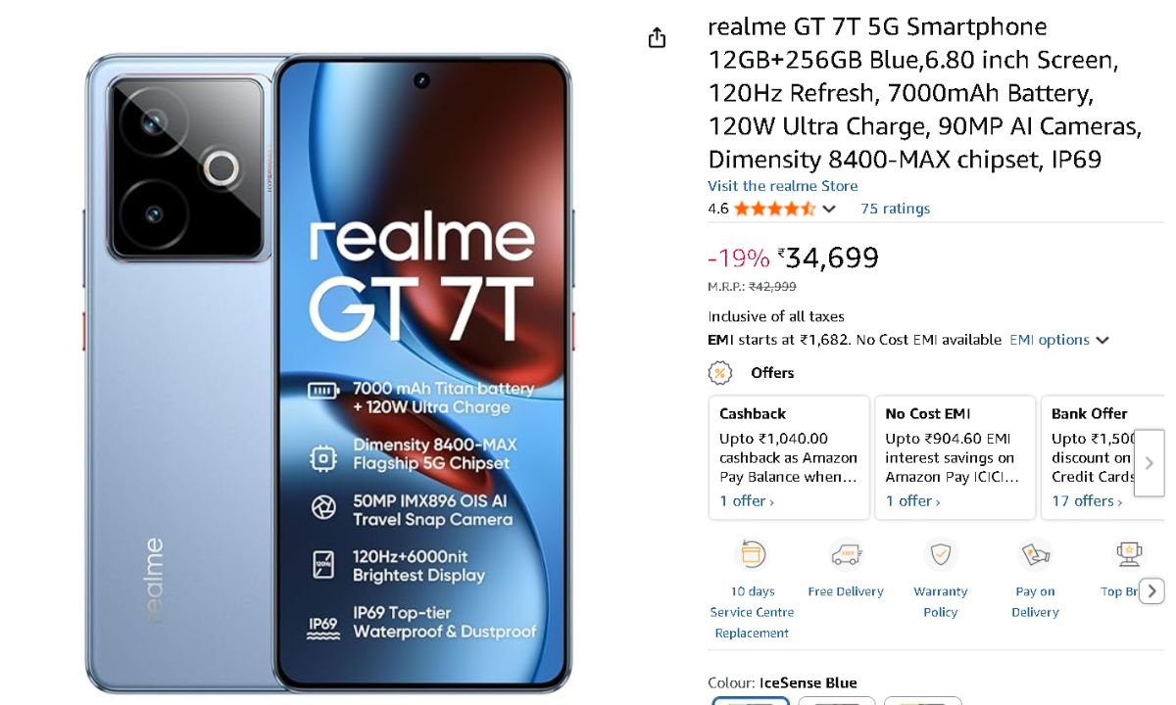Viewport: 1176px width, 705px height.
Task: Show next offers with the carousel arrow
Action: [x=1149, y=463]
